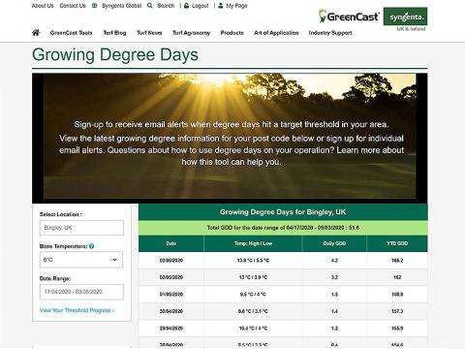Image resolution: width=465 pixels, height=349 pixels.
Task: Open the Turf Agronomy menu item
Action: click(191, 33)
